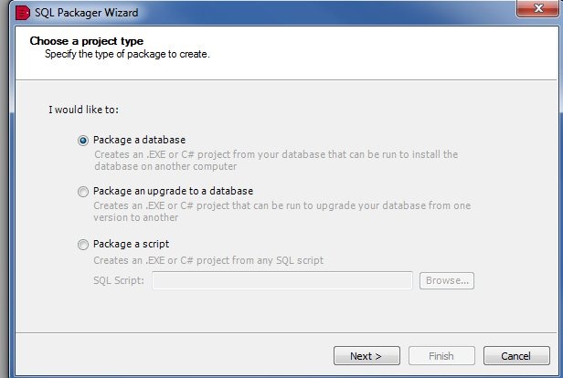
Task: Open the Browse... file picker button
Action: click(x=447, y=280)
